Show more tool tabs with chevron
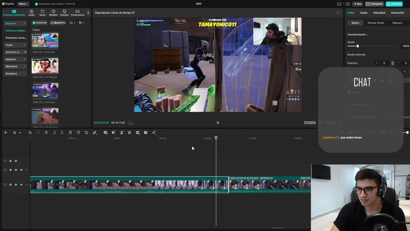This screenshot has height=231, width=410. (88, 13)
